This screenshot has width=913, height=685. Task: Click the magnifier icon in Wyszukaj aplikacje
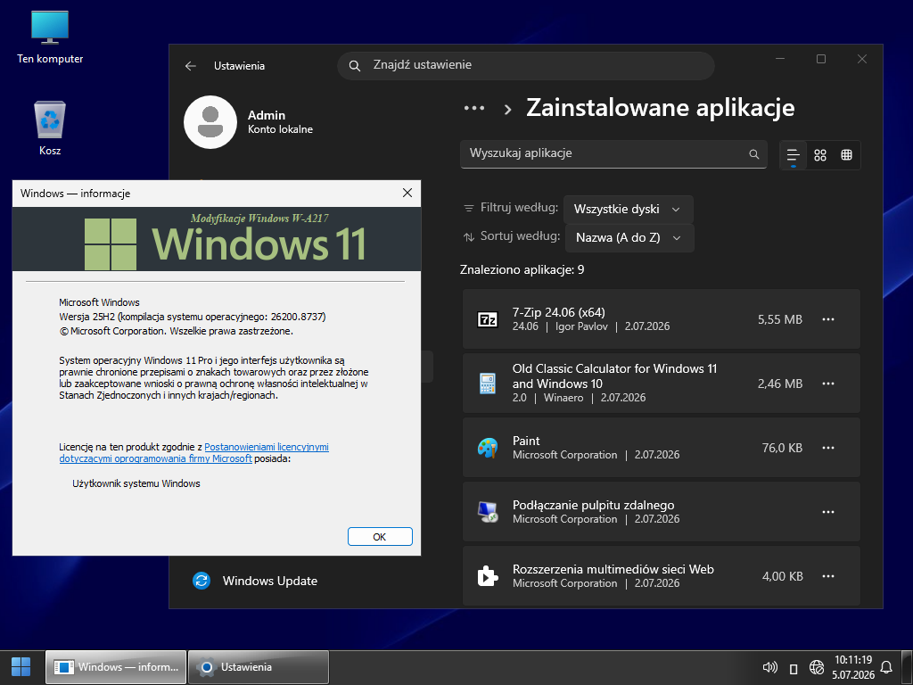[x=754, y=154]
